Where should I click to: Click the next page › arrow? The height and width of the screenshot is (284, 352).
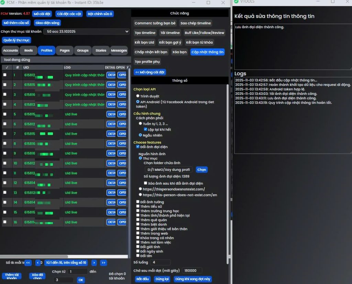(x=94, y=263)
